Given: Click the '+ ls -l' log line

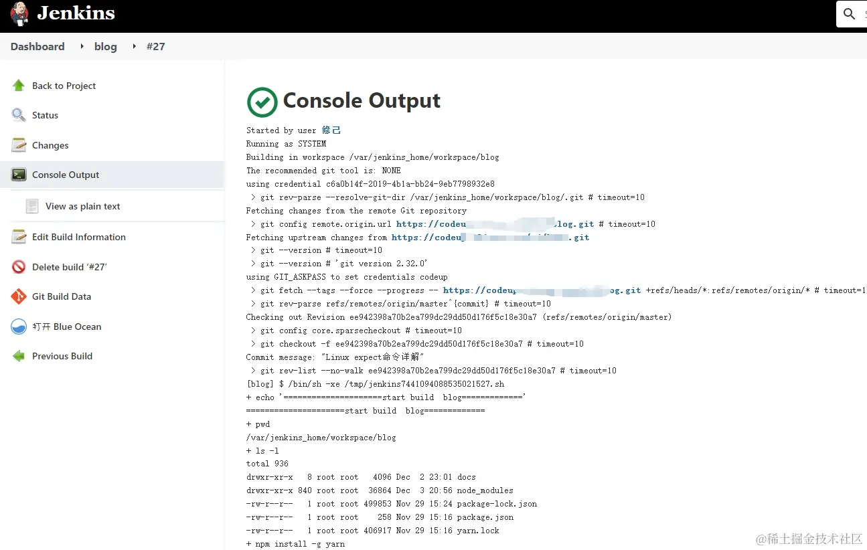Looking at the screenshot, I should [x=262, y=451].
